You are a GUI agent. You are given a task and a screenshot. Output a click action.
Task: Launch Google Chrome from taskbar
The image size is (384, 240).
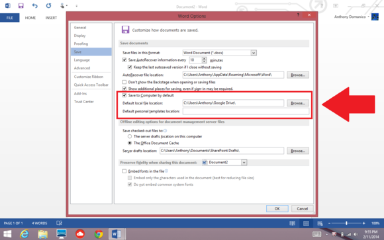click(x=99, y=234)
